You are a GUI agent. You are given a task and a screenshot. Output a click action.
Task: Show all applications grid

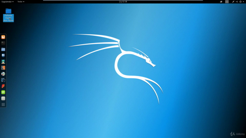pyautogui.click(x=3, y=105)
